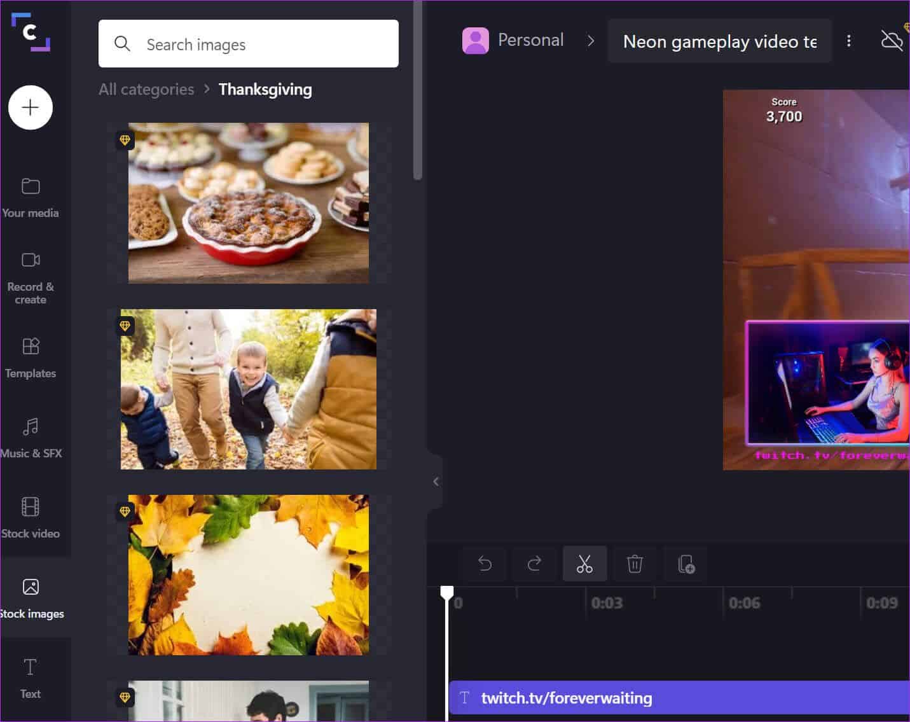Undo the last action
910x722 pixels.
(x=485, y=564)
